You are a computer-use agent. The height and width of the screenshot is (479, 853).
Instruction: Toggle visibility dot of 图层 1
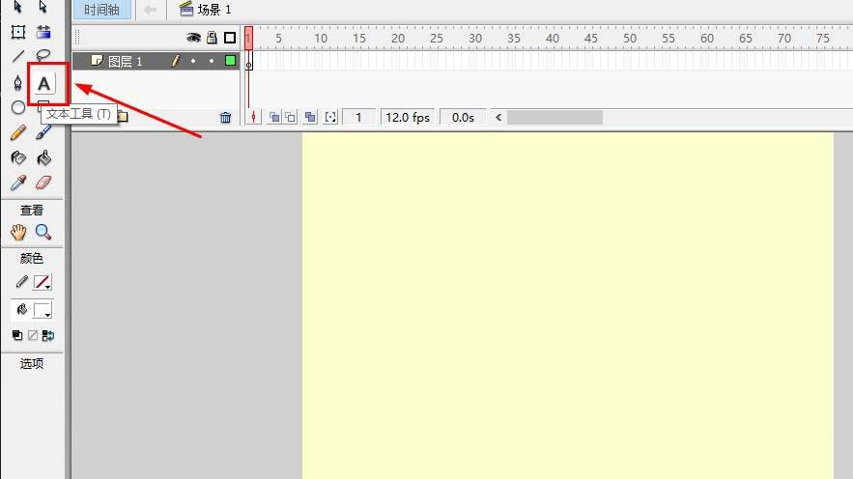pyautogui.click(x=193, y=61)
